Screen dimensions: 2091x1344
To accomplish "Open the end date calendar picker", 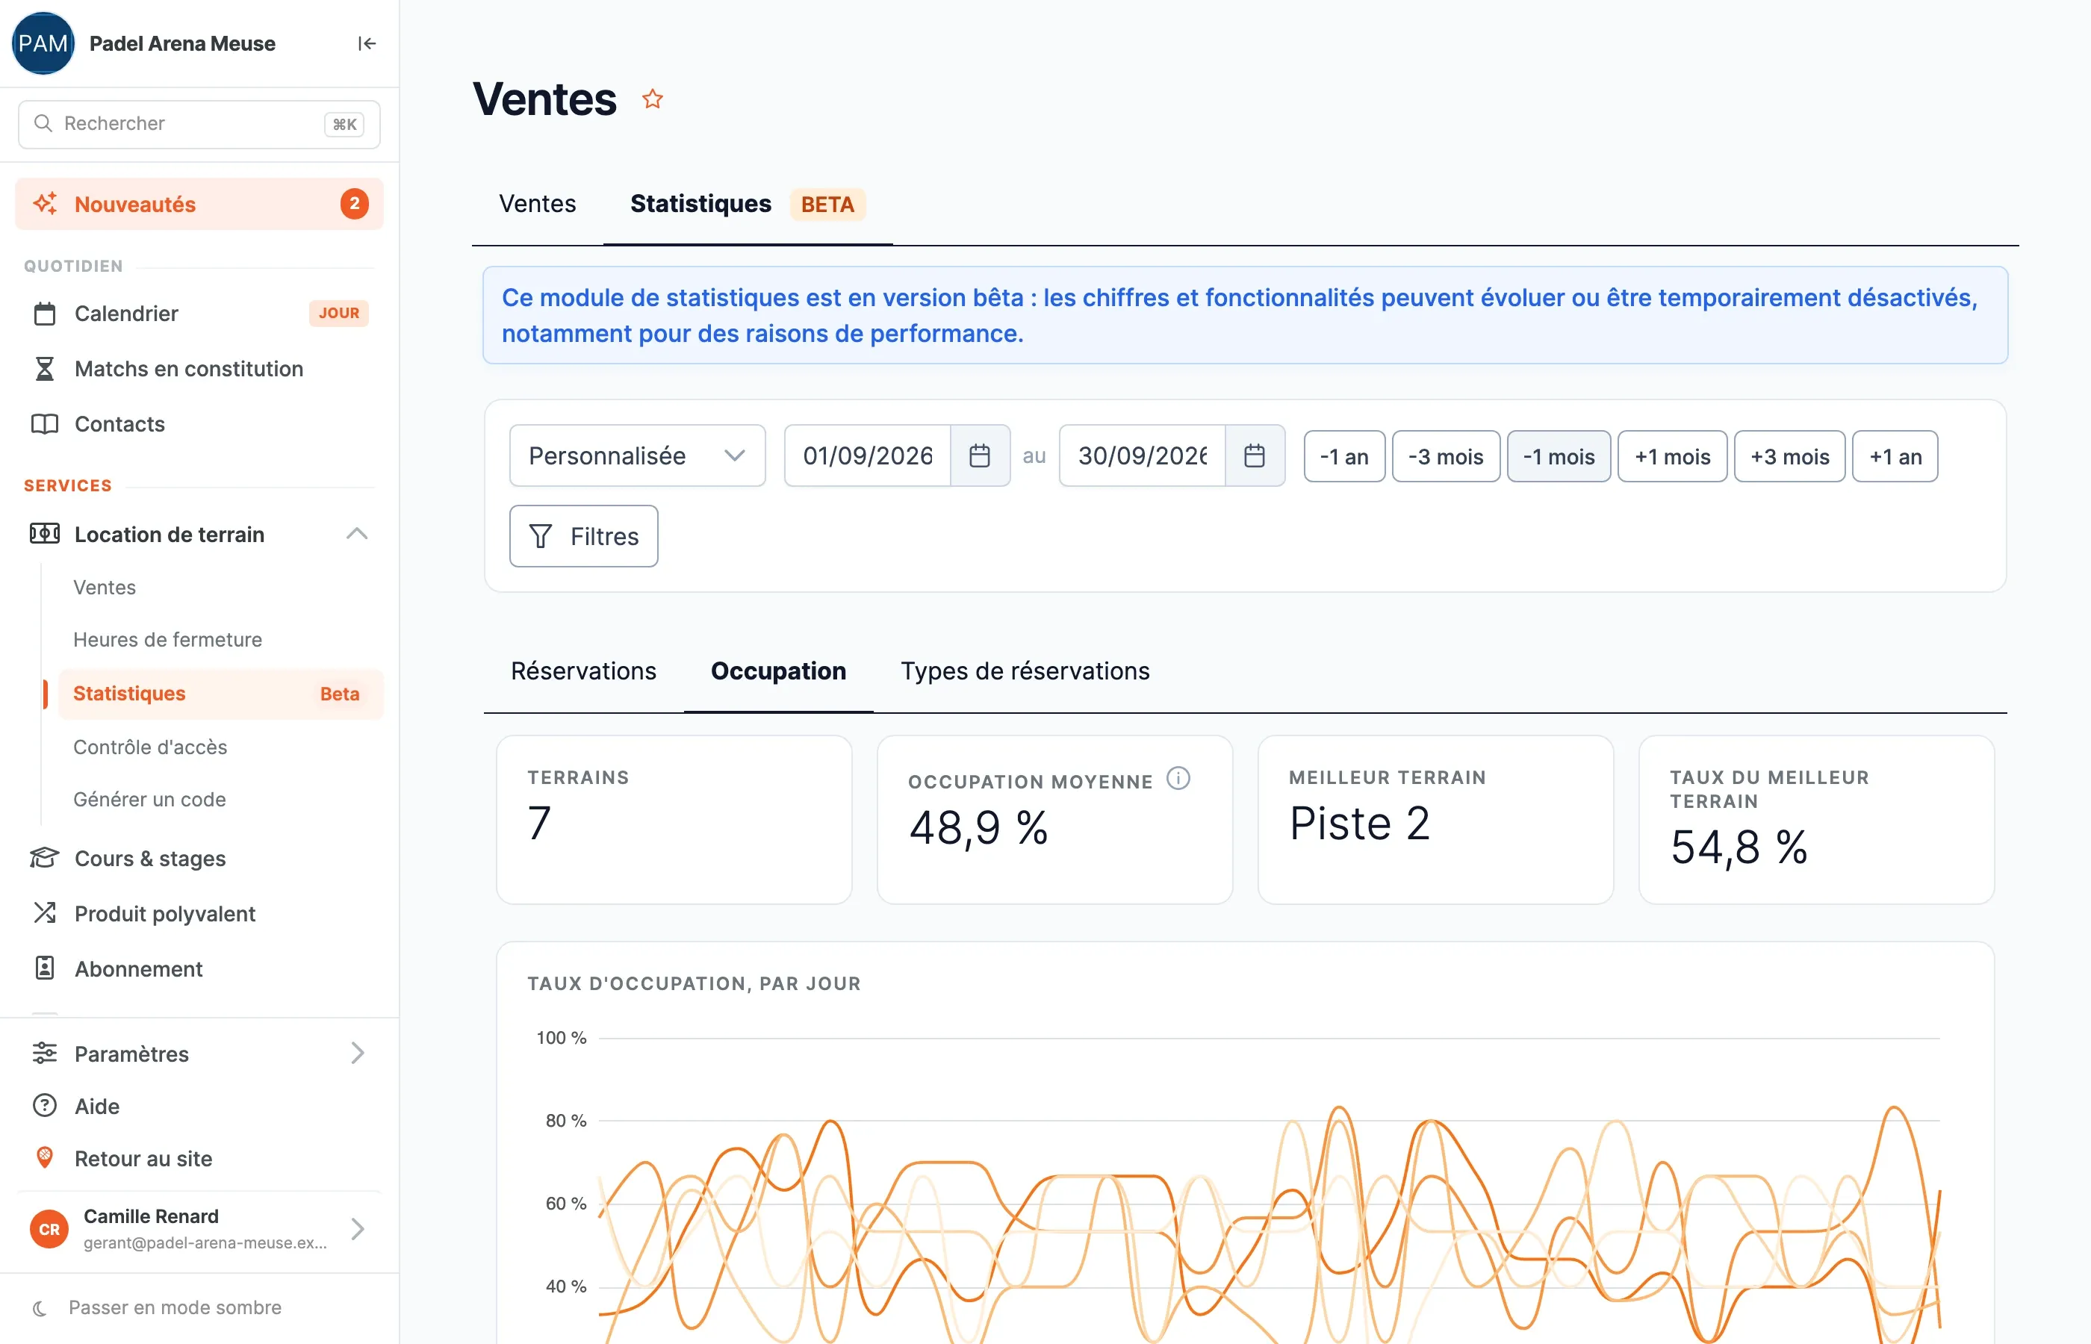I will pyautogui.click(x=1254, y=455).
